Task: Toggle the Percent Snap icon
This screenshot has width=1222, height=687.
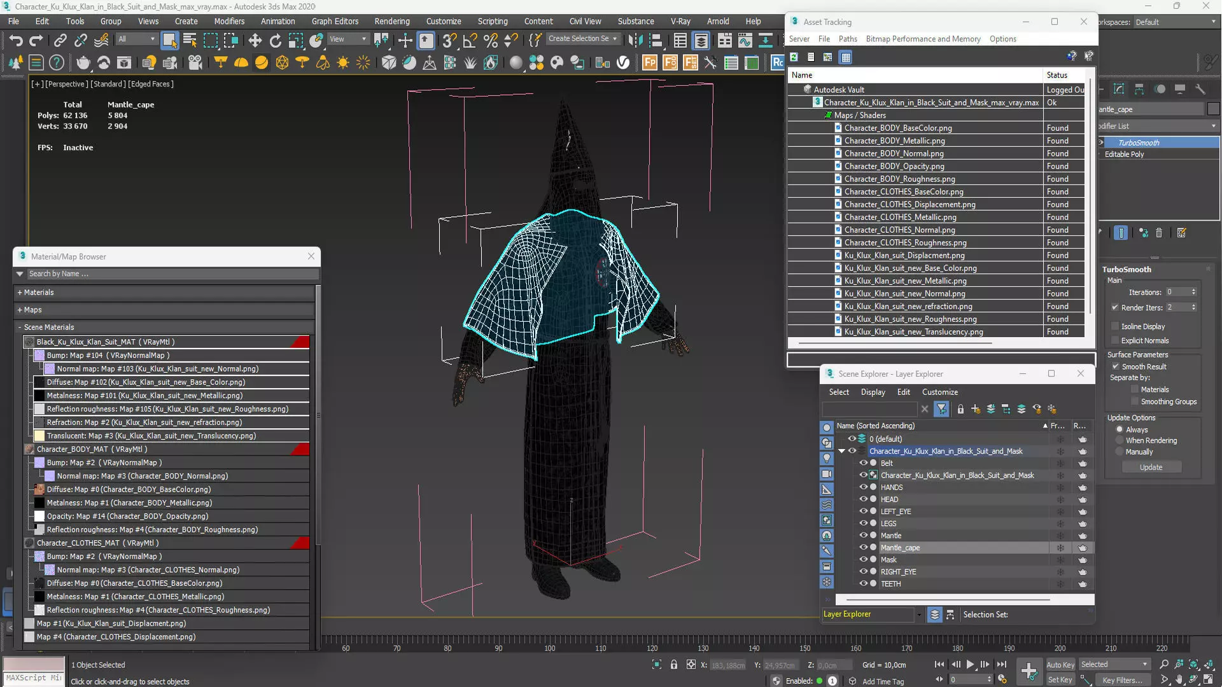Action: click(x=490, y=41)
